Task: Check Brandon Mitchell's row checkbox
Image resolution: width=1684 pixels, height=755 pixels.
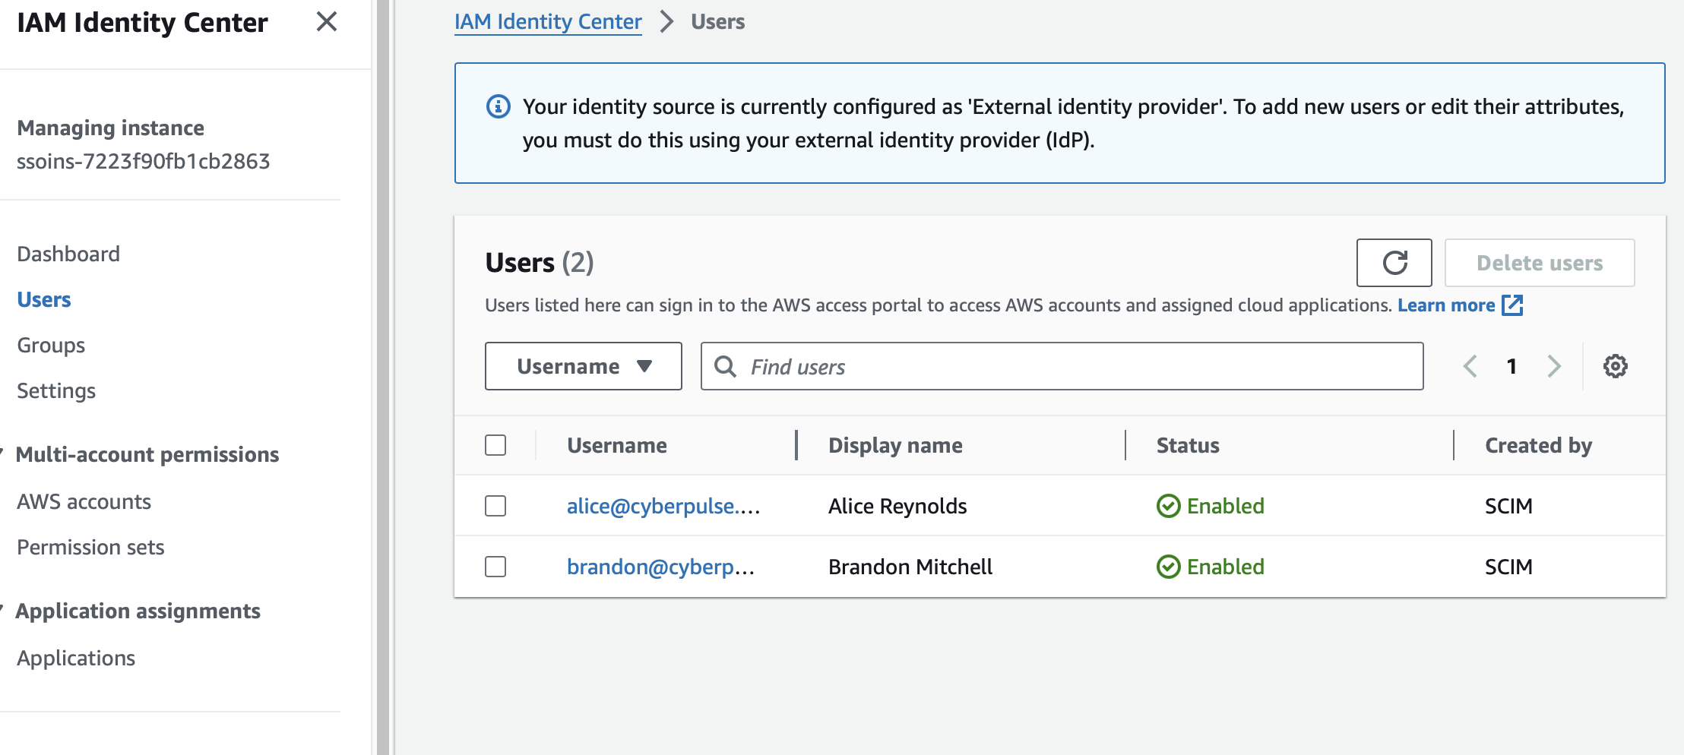Action: coord(495,566)
